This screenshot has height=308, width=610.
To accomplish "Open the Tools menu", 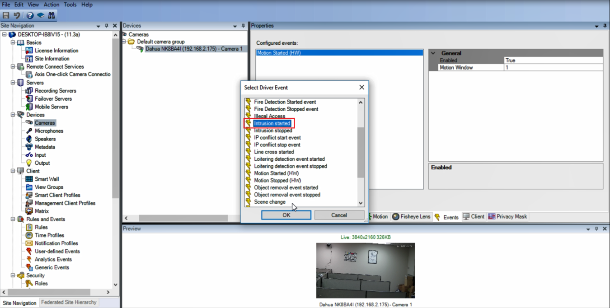I will point(70,5).
